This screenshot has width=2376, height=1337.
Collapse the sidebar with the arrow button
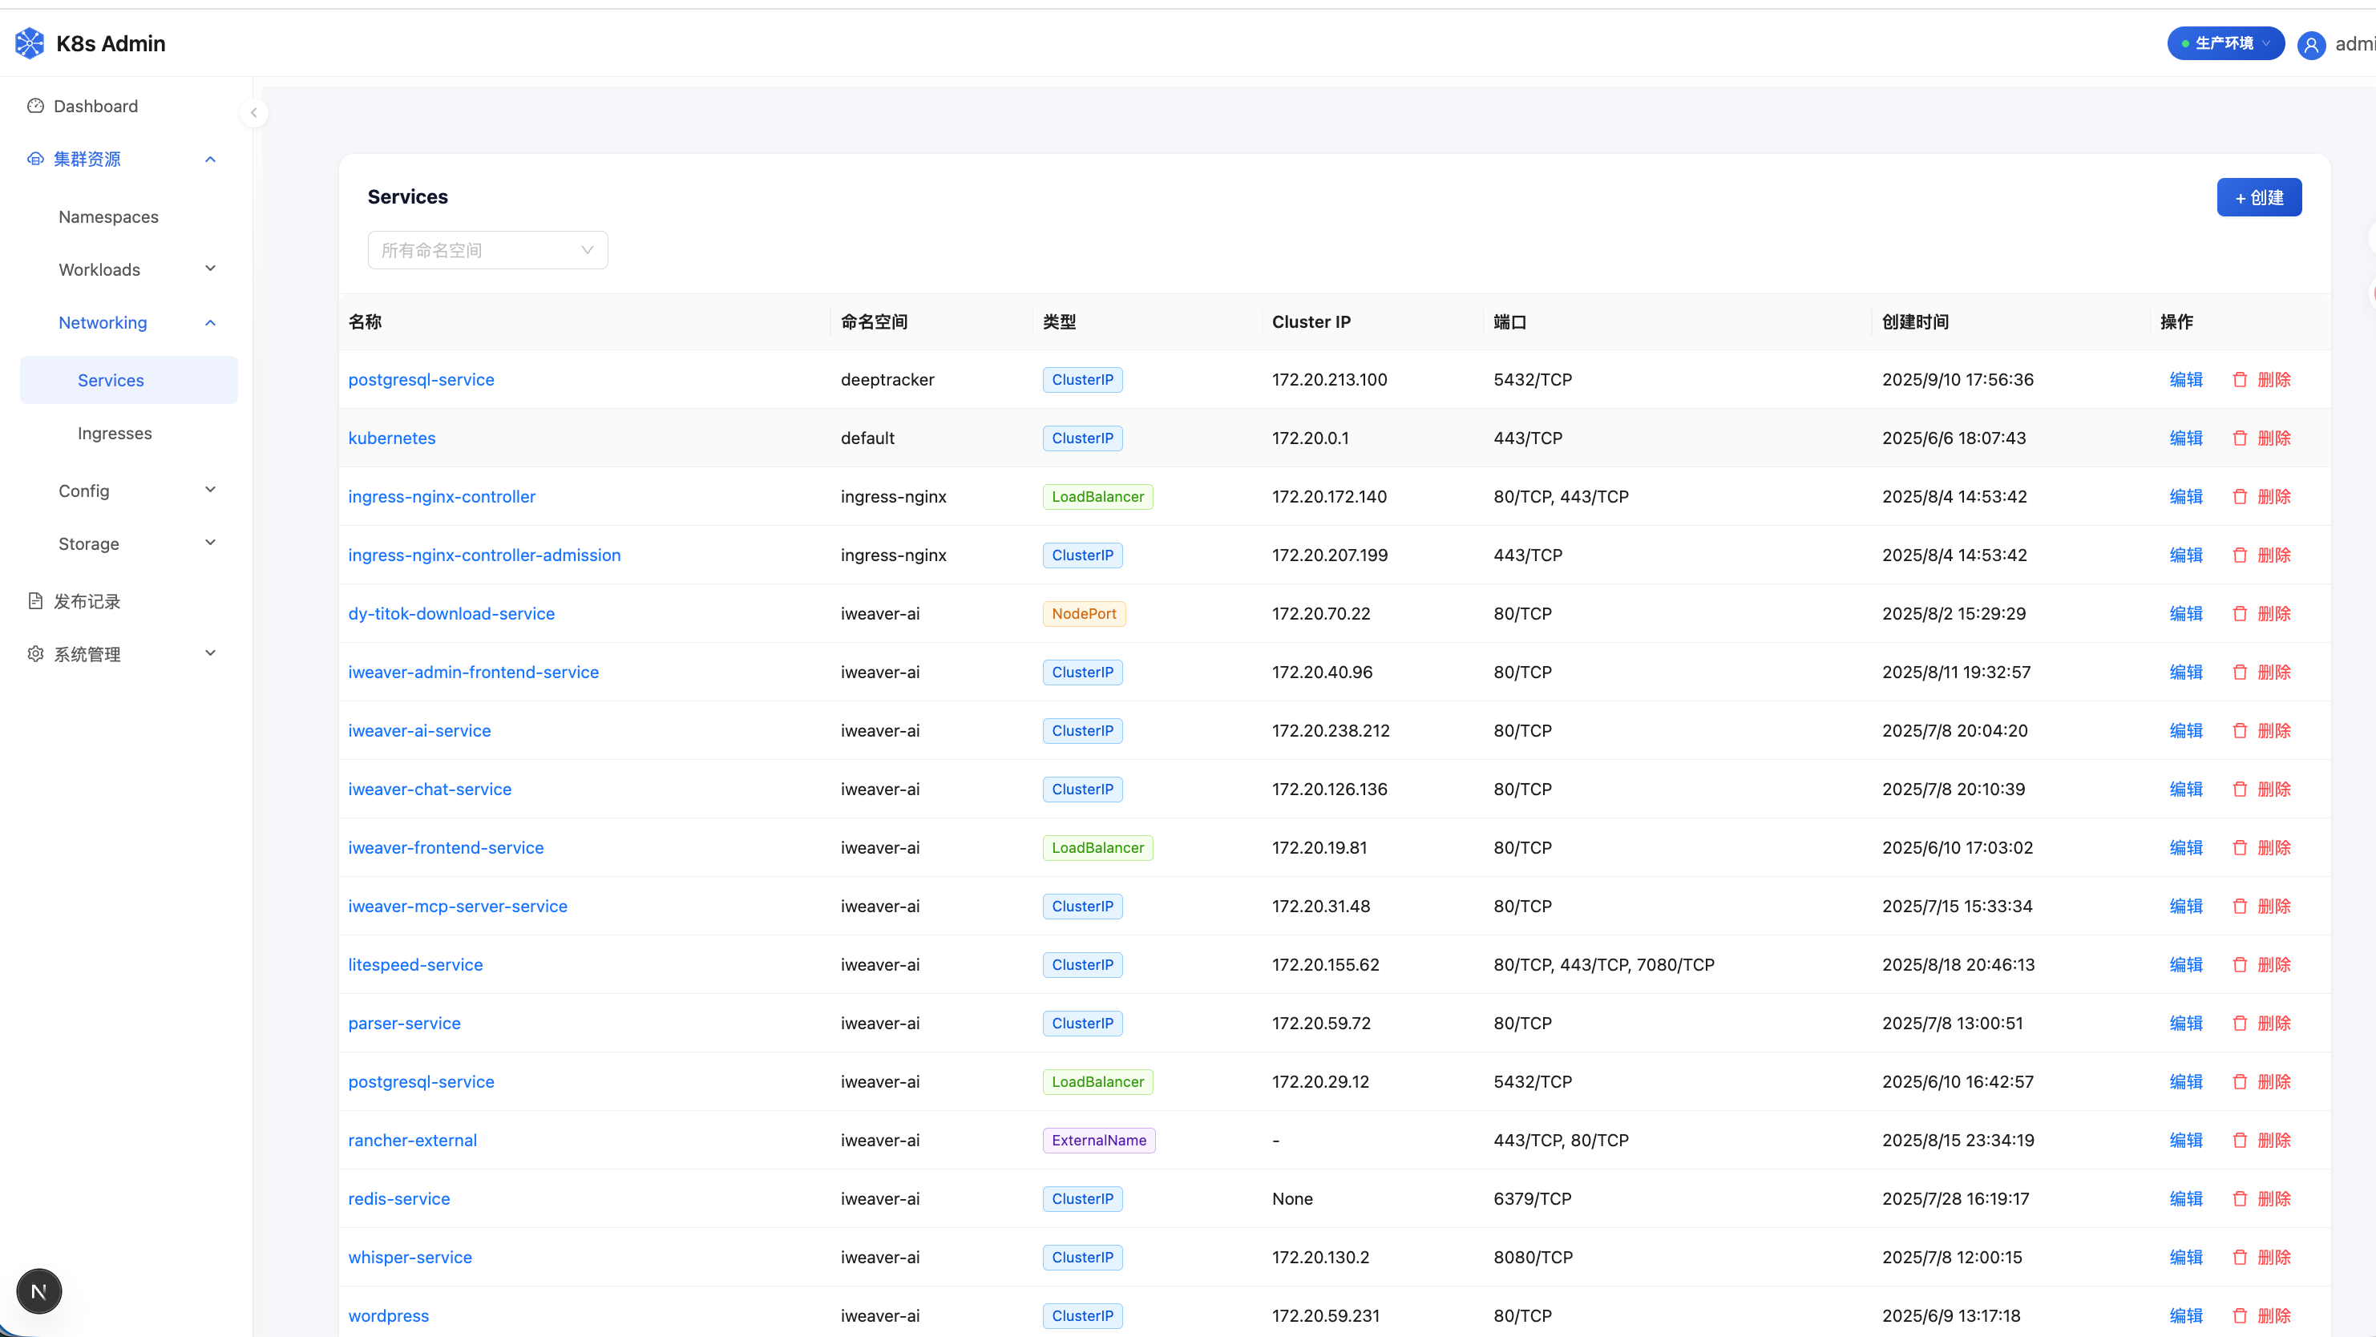(253, 112)
